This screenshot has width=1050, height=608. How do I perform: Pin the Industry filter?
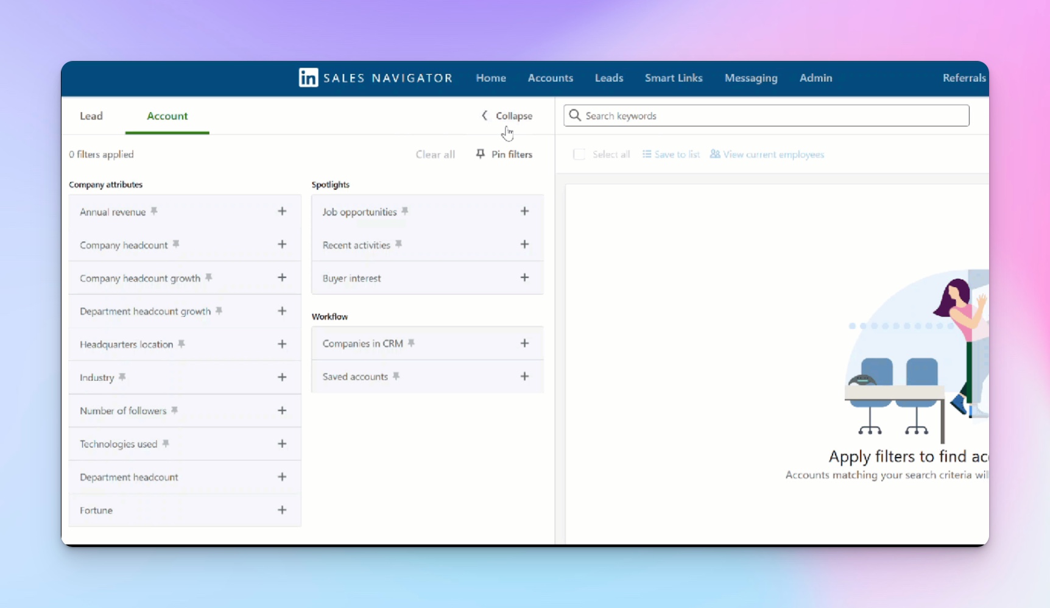(x=122, y=376)
